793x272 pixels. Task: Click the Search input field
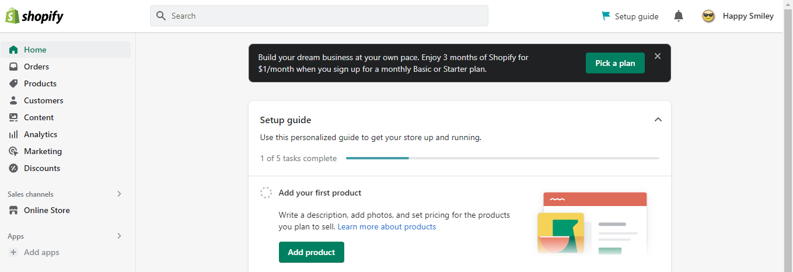tap(319, 16)
